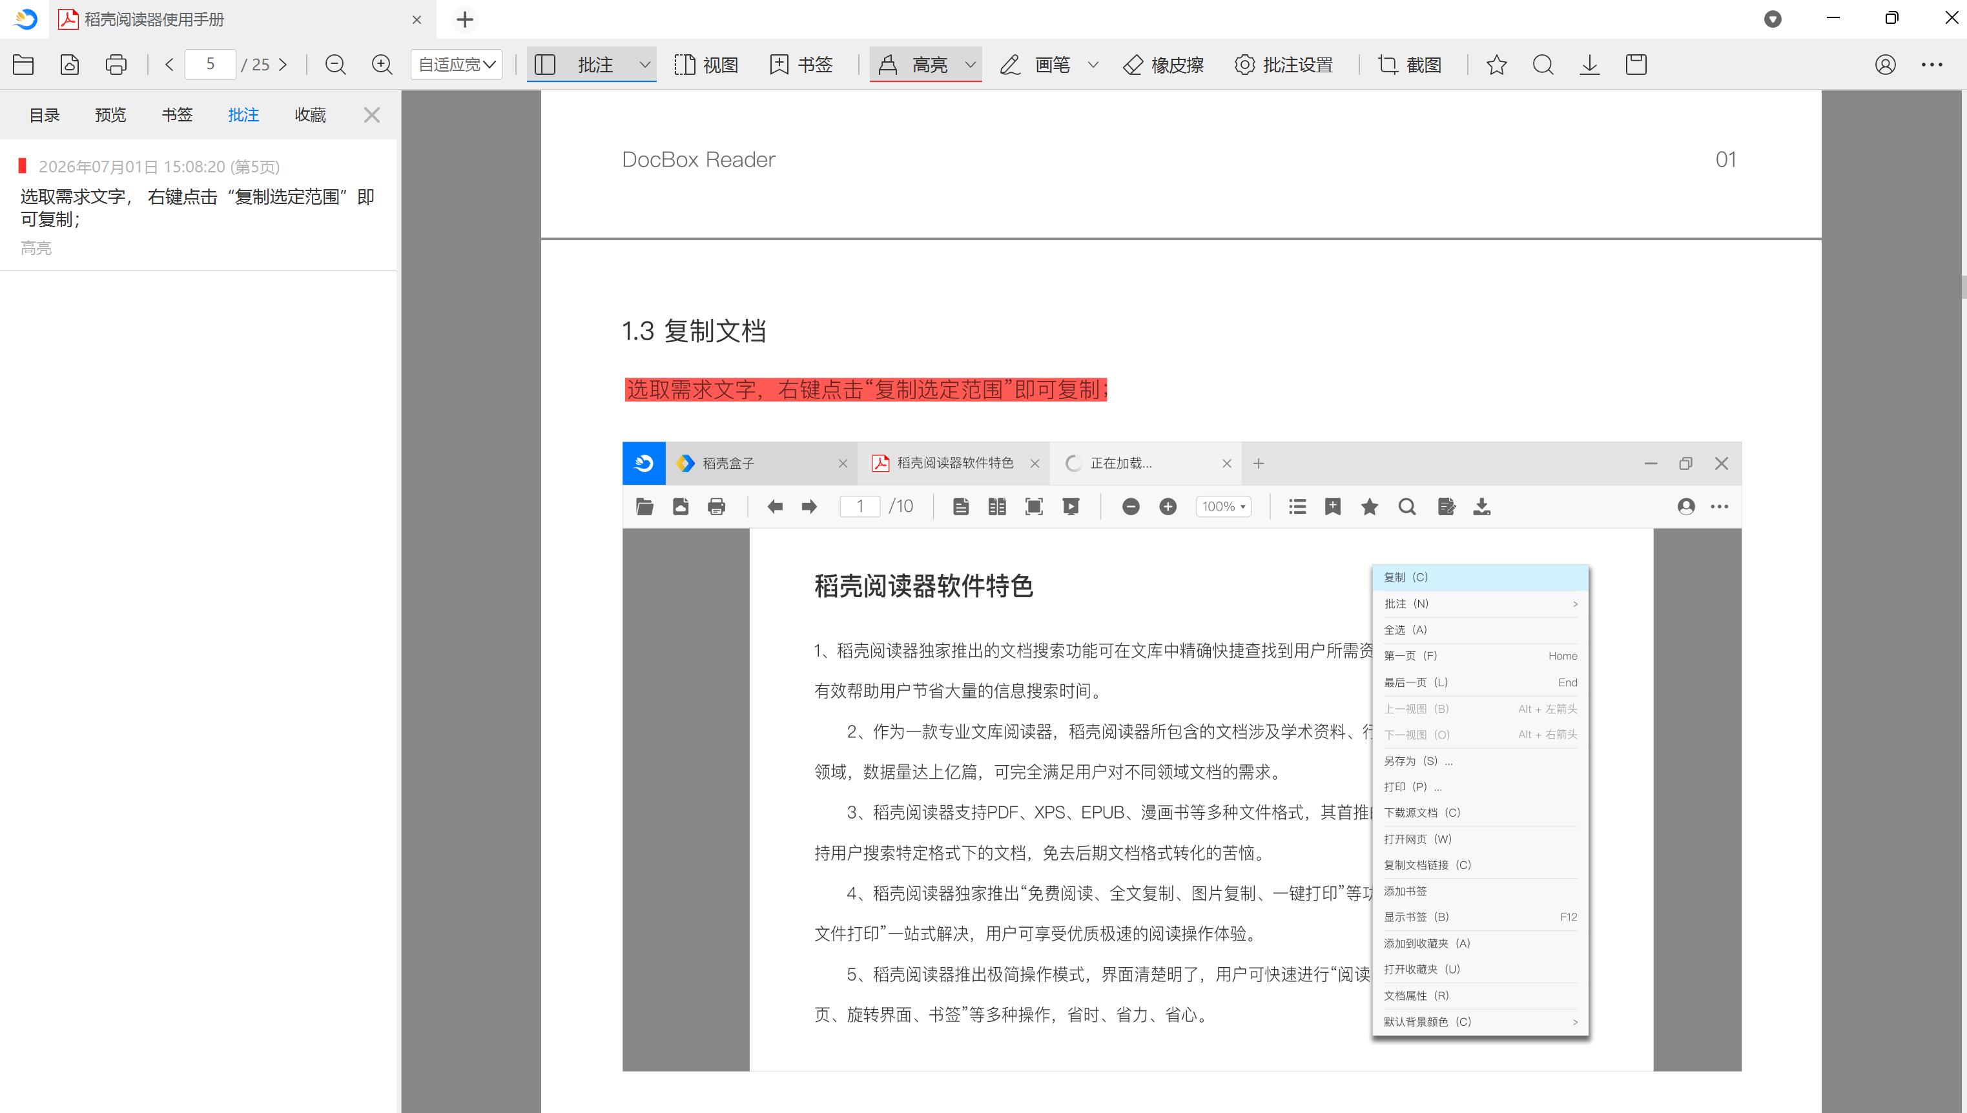Add a bookmark with 书签 button
This screenshot has height=1113, width=1967.
[800, 65]
